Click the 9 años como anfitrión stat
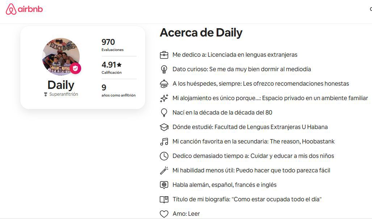The height and width of the screenshot is (219, 372). click(x=118, y=90)
